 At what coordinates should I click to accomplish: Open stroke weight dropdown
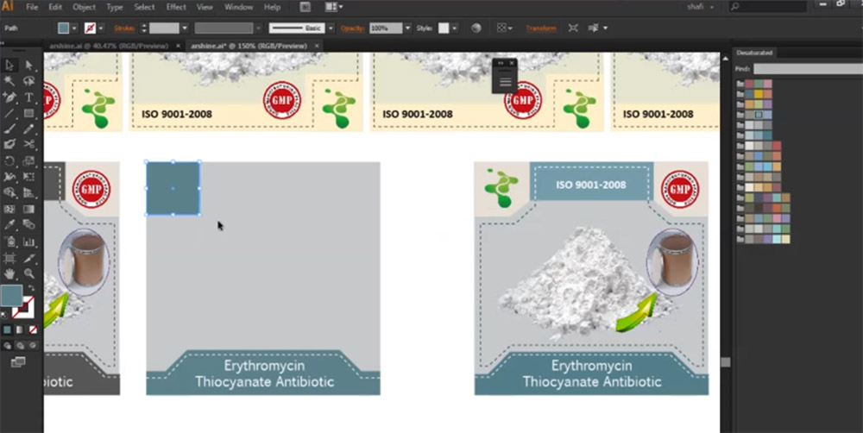pyautogui.click(x=185, y=28)
